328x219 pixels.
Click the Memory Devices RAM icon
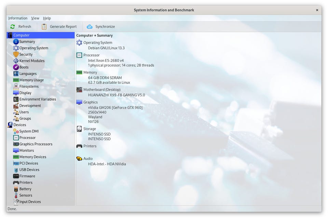pos(16,157)
